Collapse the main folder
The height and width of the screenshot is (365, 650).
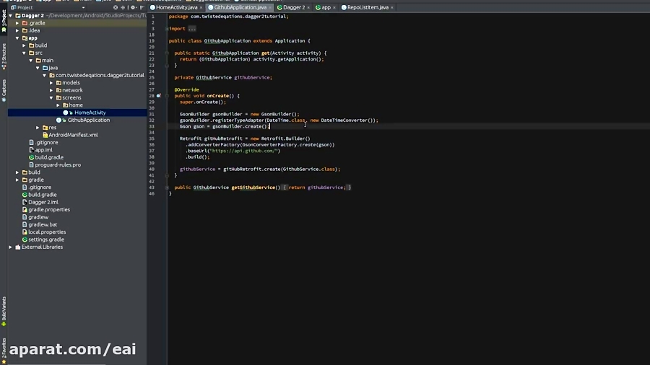tap(30, 61)
